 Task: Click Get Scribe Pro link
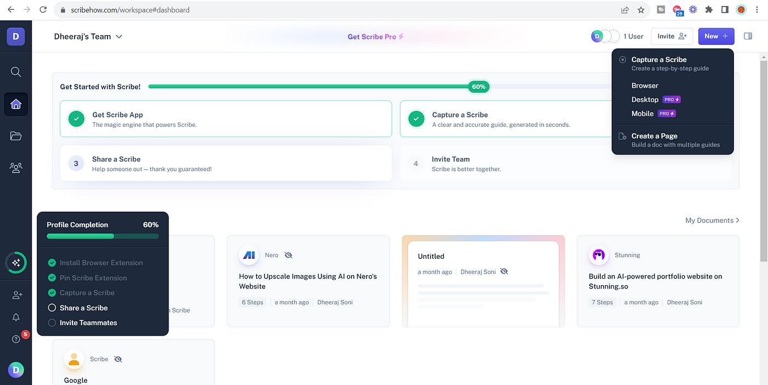point(376,37)
